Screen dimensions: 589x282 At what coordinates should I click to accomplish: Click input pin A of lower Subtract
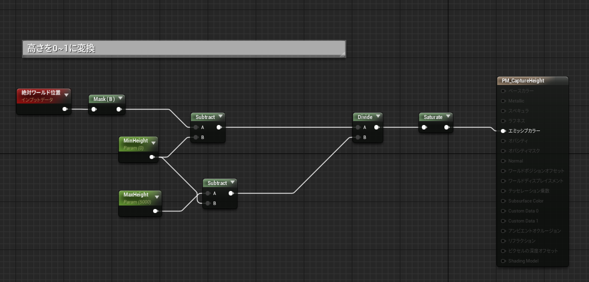pos(208,193)
